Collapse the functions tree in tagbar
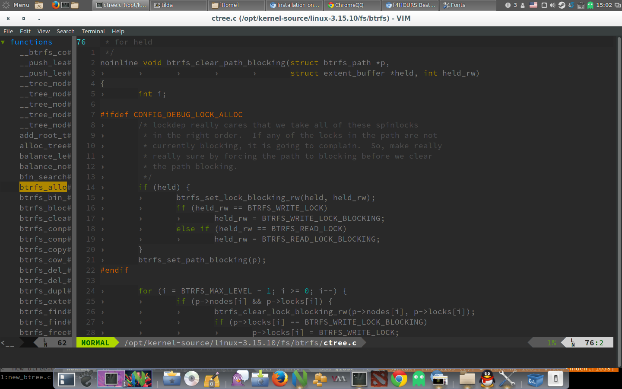 point(3,42)
